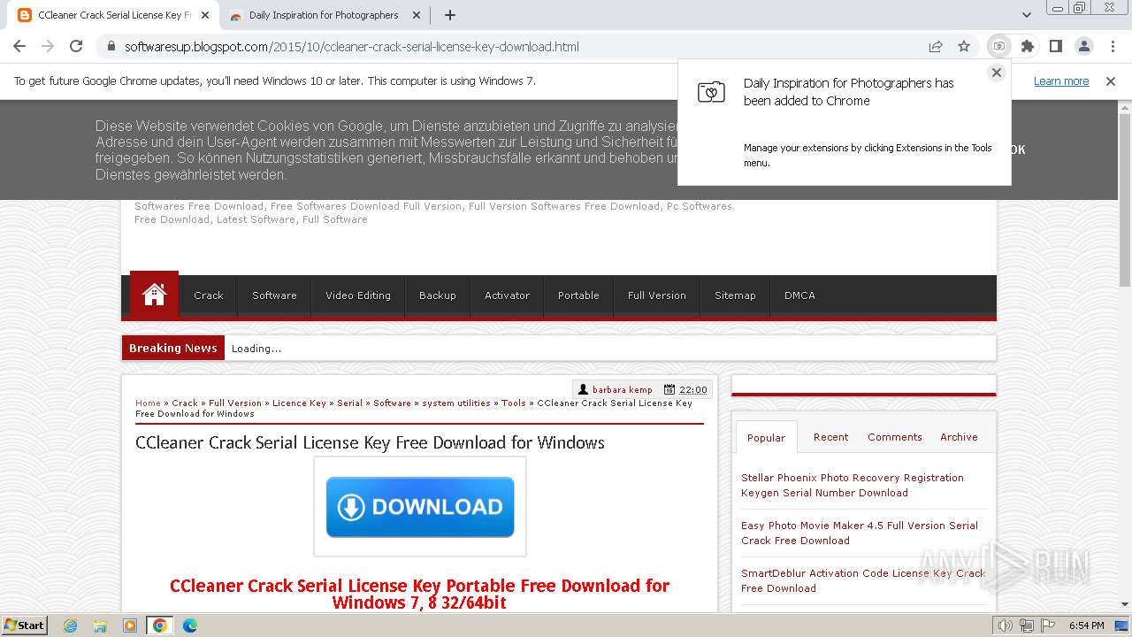Open the tab search dropdown

1026,15
